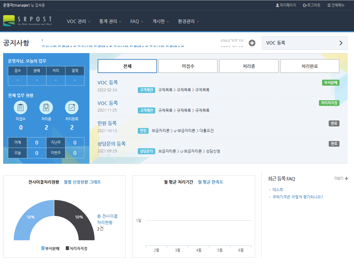Switch to 월별 신청현황 그래프 tab

tap(82, 182)
